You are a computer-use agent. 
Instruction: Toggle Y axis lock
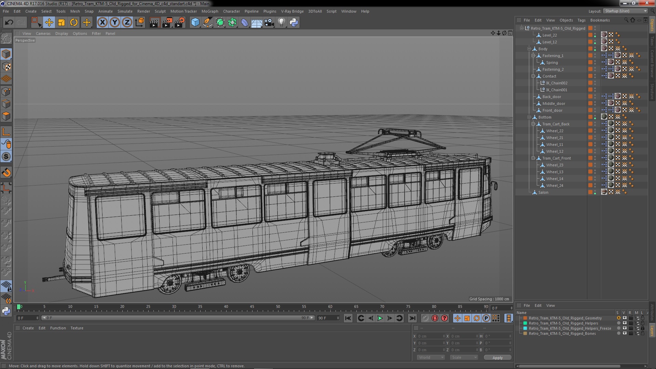[115, 23]
